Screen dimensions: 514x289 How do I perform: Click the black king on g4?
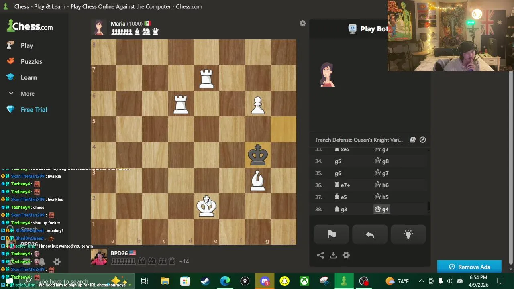coord(258,155)
